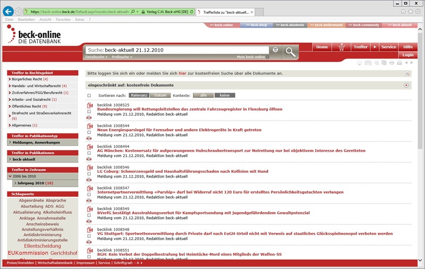Sort results by Relevanz
425x269 pixels.
pos(139,96)
